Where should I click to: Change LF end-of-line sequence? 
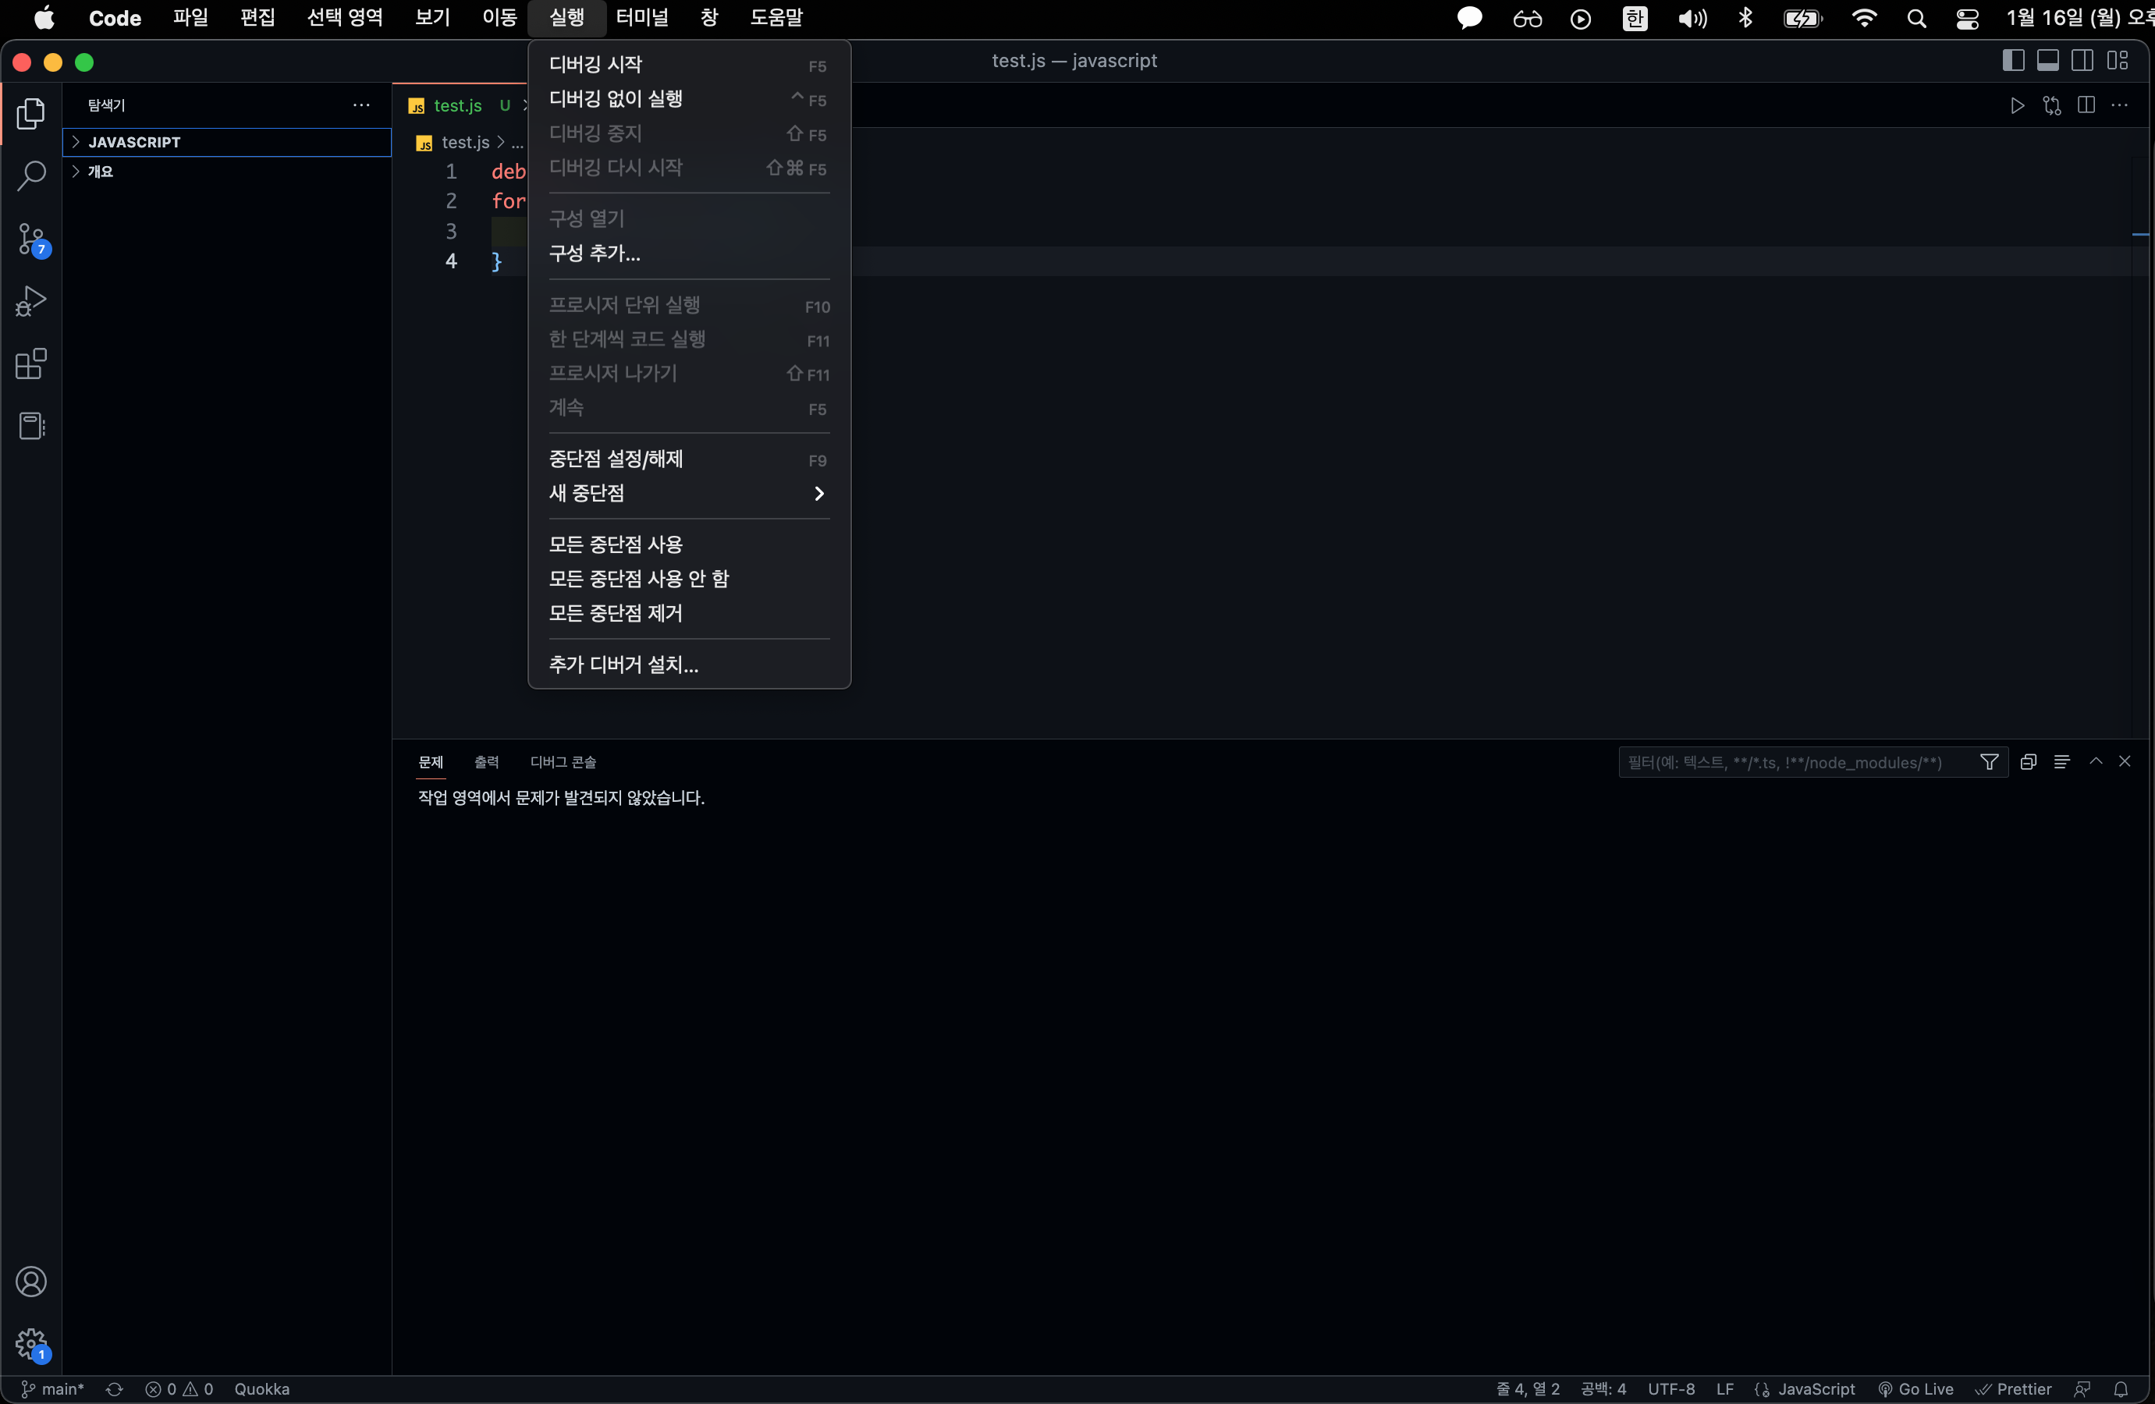[x=1725, y=1388]
